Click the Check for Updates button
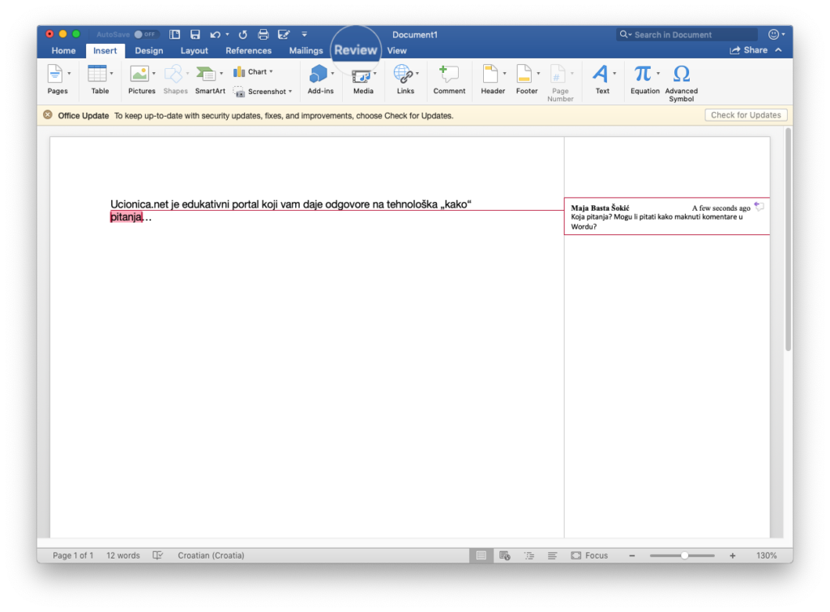 point(745,115)
